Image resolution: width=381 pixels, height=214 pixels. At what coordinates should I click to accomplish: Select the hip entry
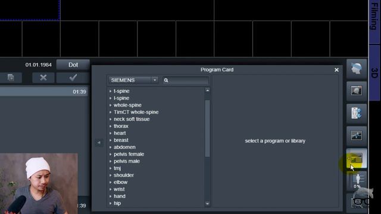[x=117, y=203]
